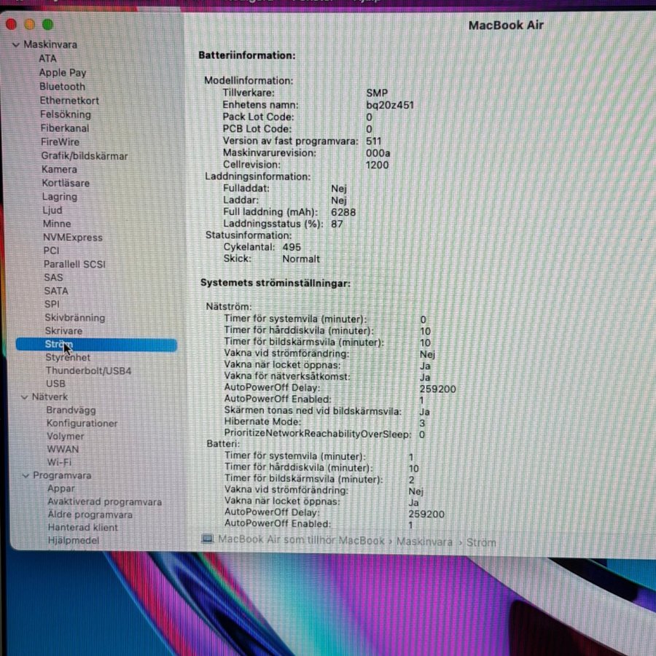Select Lagring in the sidebar list

[60, 197]
